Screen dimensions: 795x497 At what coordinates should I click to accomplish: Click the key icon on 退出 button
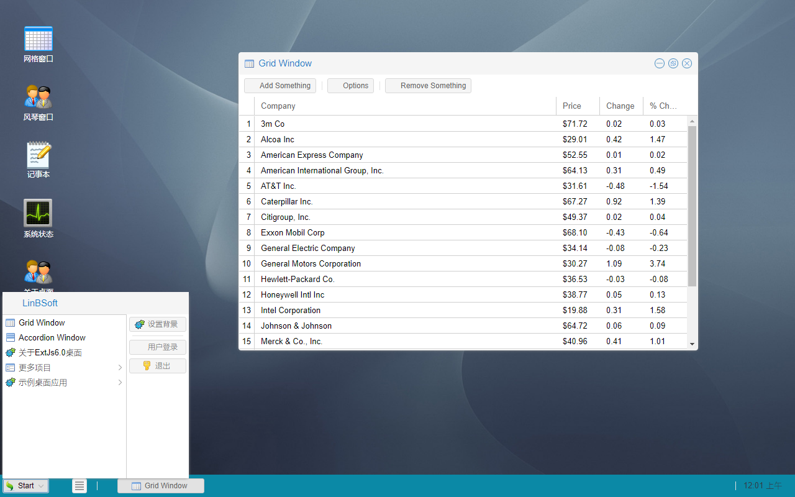pyautogui.click(x=147, y=366)
